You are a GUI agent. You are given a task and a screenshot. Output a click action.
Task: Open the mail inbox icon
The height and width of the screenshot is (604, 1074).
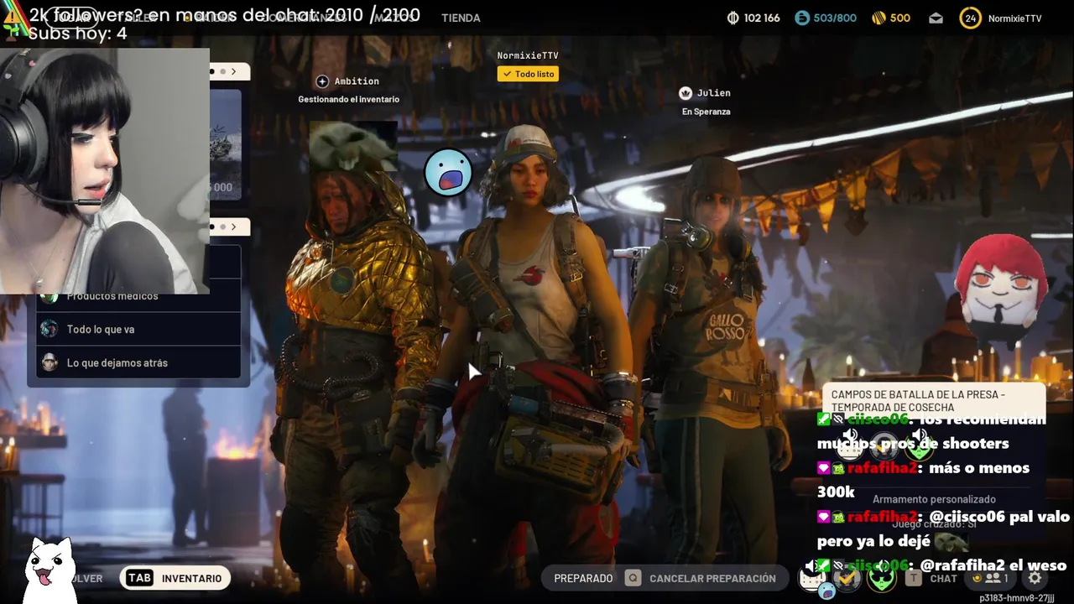[x=936, y=18]
